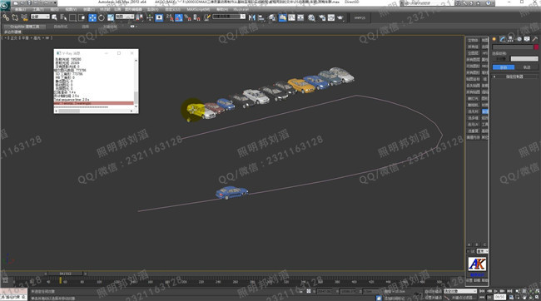
Task: Open the Tools menu in the menu bar
Action: 38,9
